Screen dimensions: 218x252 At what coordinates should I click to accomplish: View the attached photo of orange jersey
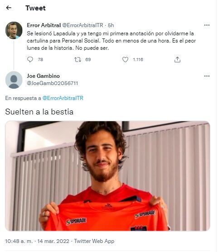click(107, 176)
